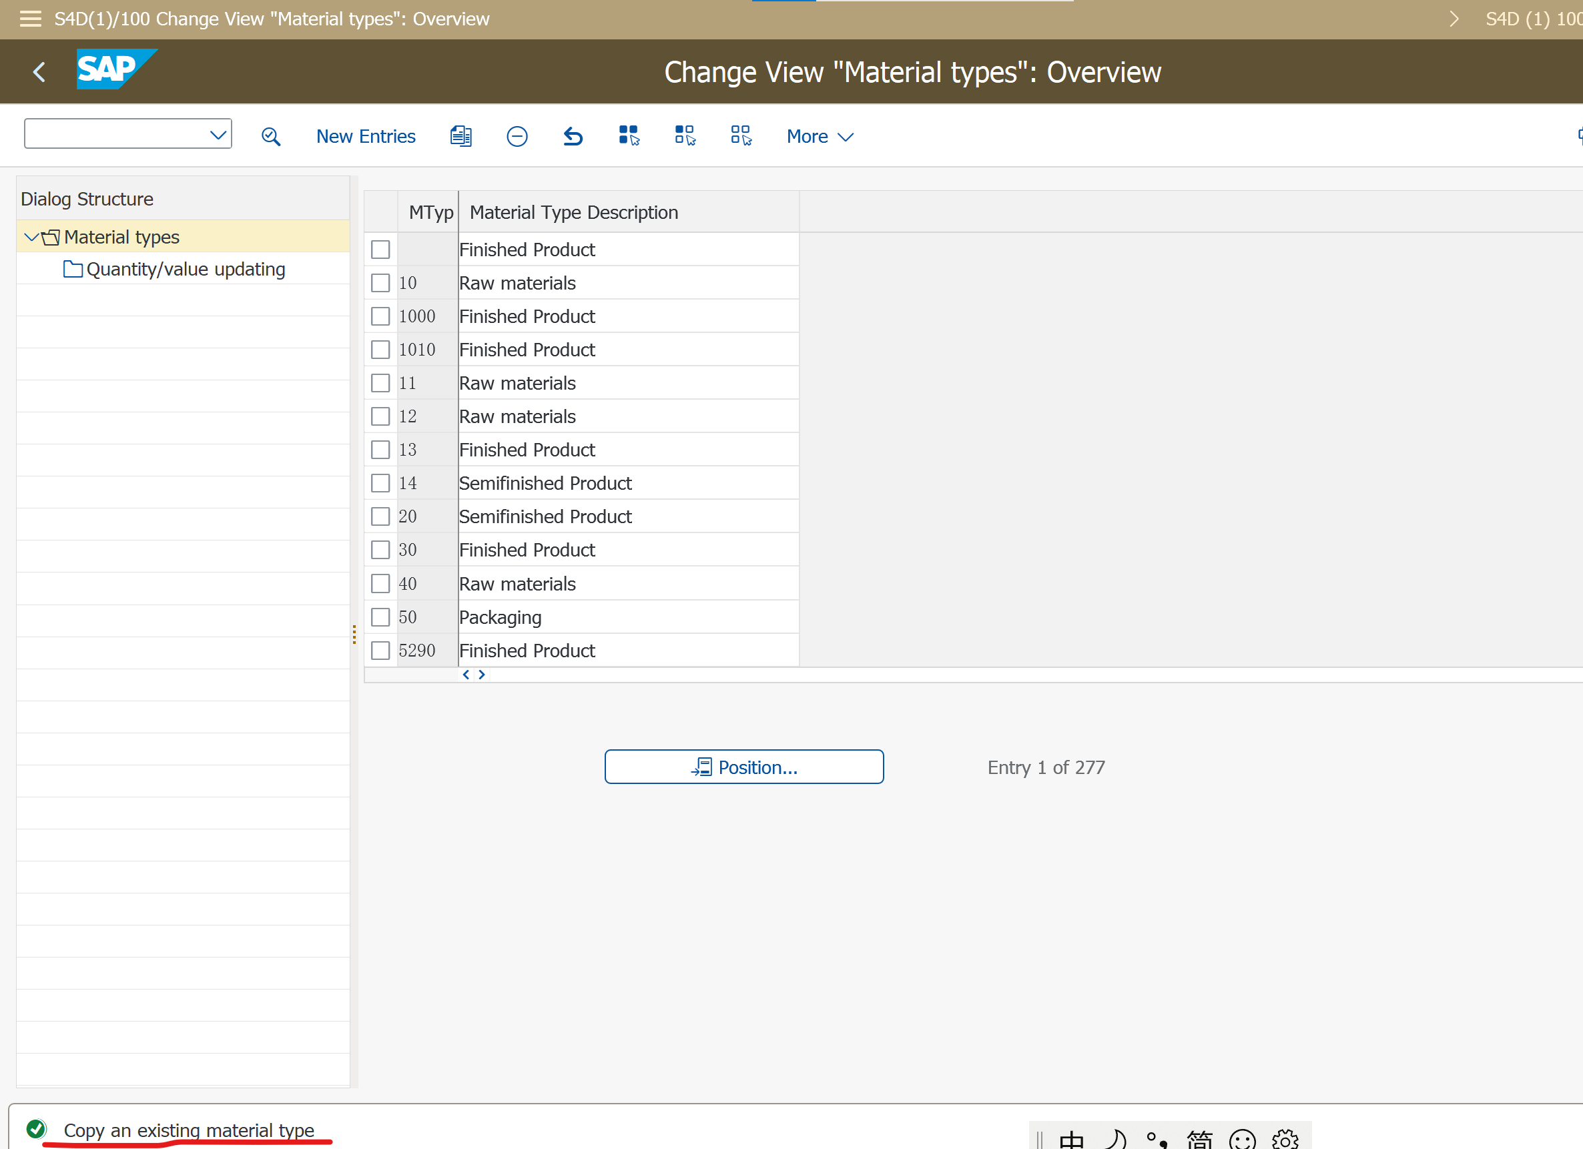1583x1149 pixels.
Task: Select Material types in Dialog Structure
Action: [121, 238]
